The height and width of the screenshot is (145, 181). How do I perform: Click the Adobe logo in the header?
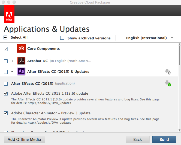click(x=9, y=14)
